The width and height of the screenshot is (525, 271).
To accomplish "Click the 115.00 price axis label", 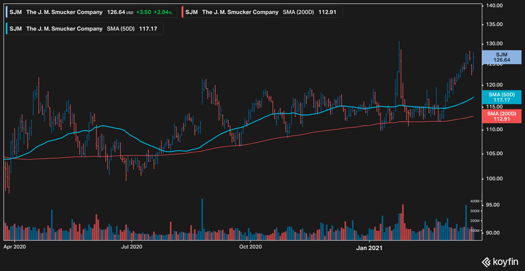I will (494, 107).
